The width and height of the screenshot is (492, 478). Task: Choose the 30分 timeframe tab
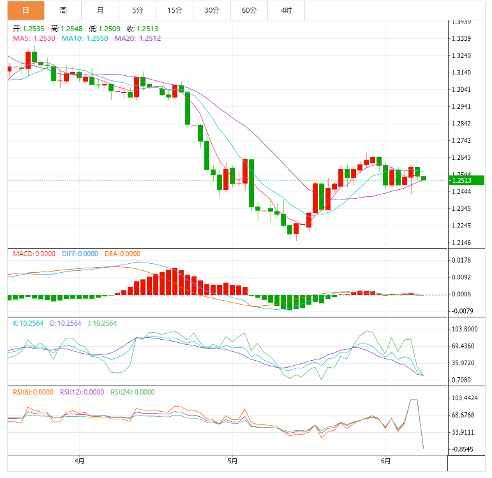point(212,10)
